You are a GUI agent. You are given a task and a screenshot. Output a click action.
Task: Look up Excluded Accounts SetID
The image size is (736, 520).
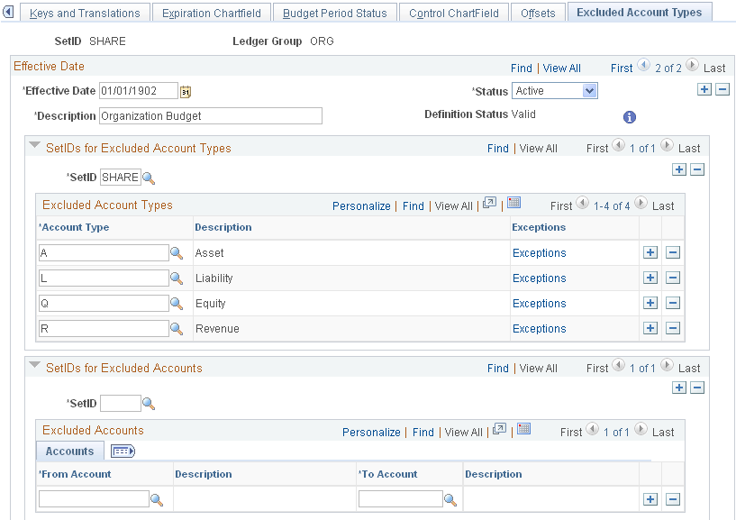(149, 404)
